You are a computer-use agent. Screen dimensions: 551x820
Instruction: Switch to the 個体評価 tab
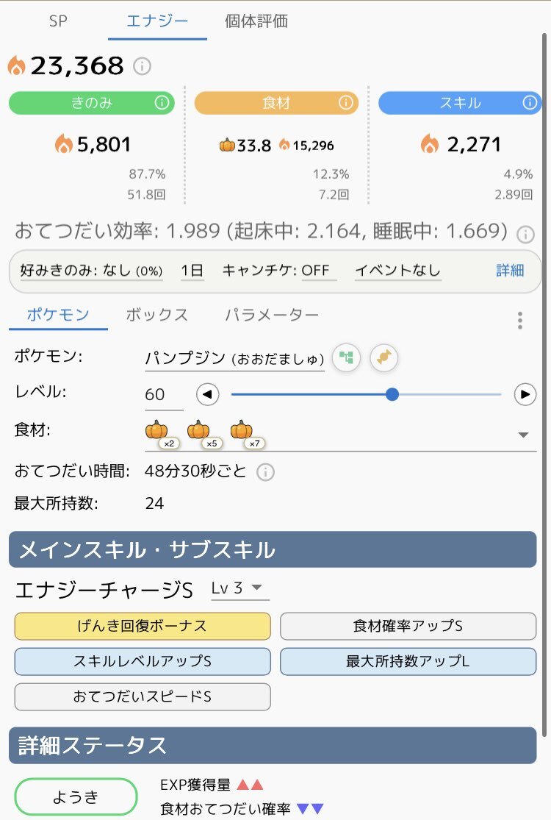(x=256, y=21)
